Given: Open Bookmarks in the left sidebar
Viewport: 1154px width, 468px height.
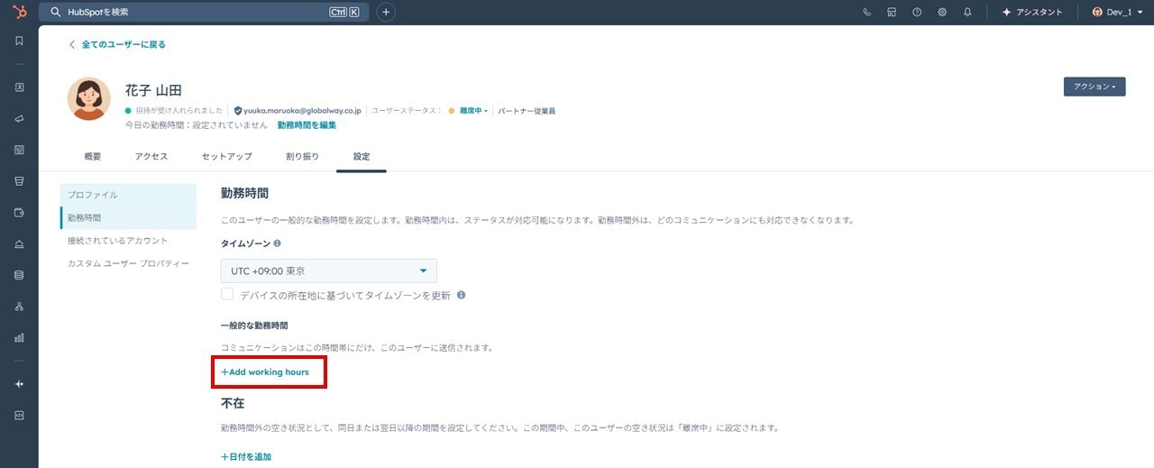Looking at the screenshot, I should pyautogui.click(x=19, y=41).
